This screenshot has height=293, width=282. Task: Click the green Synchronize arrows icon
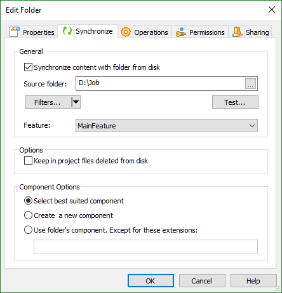tap(67, 31)
